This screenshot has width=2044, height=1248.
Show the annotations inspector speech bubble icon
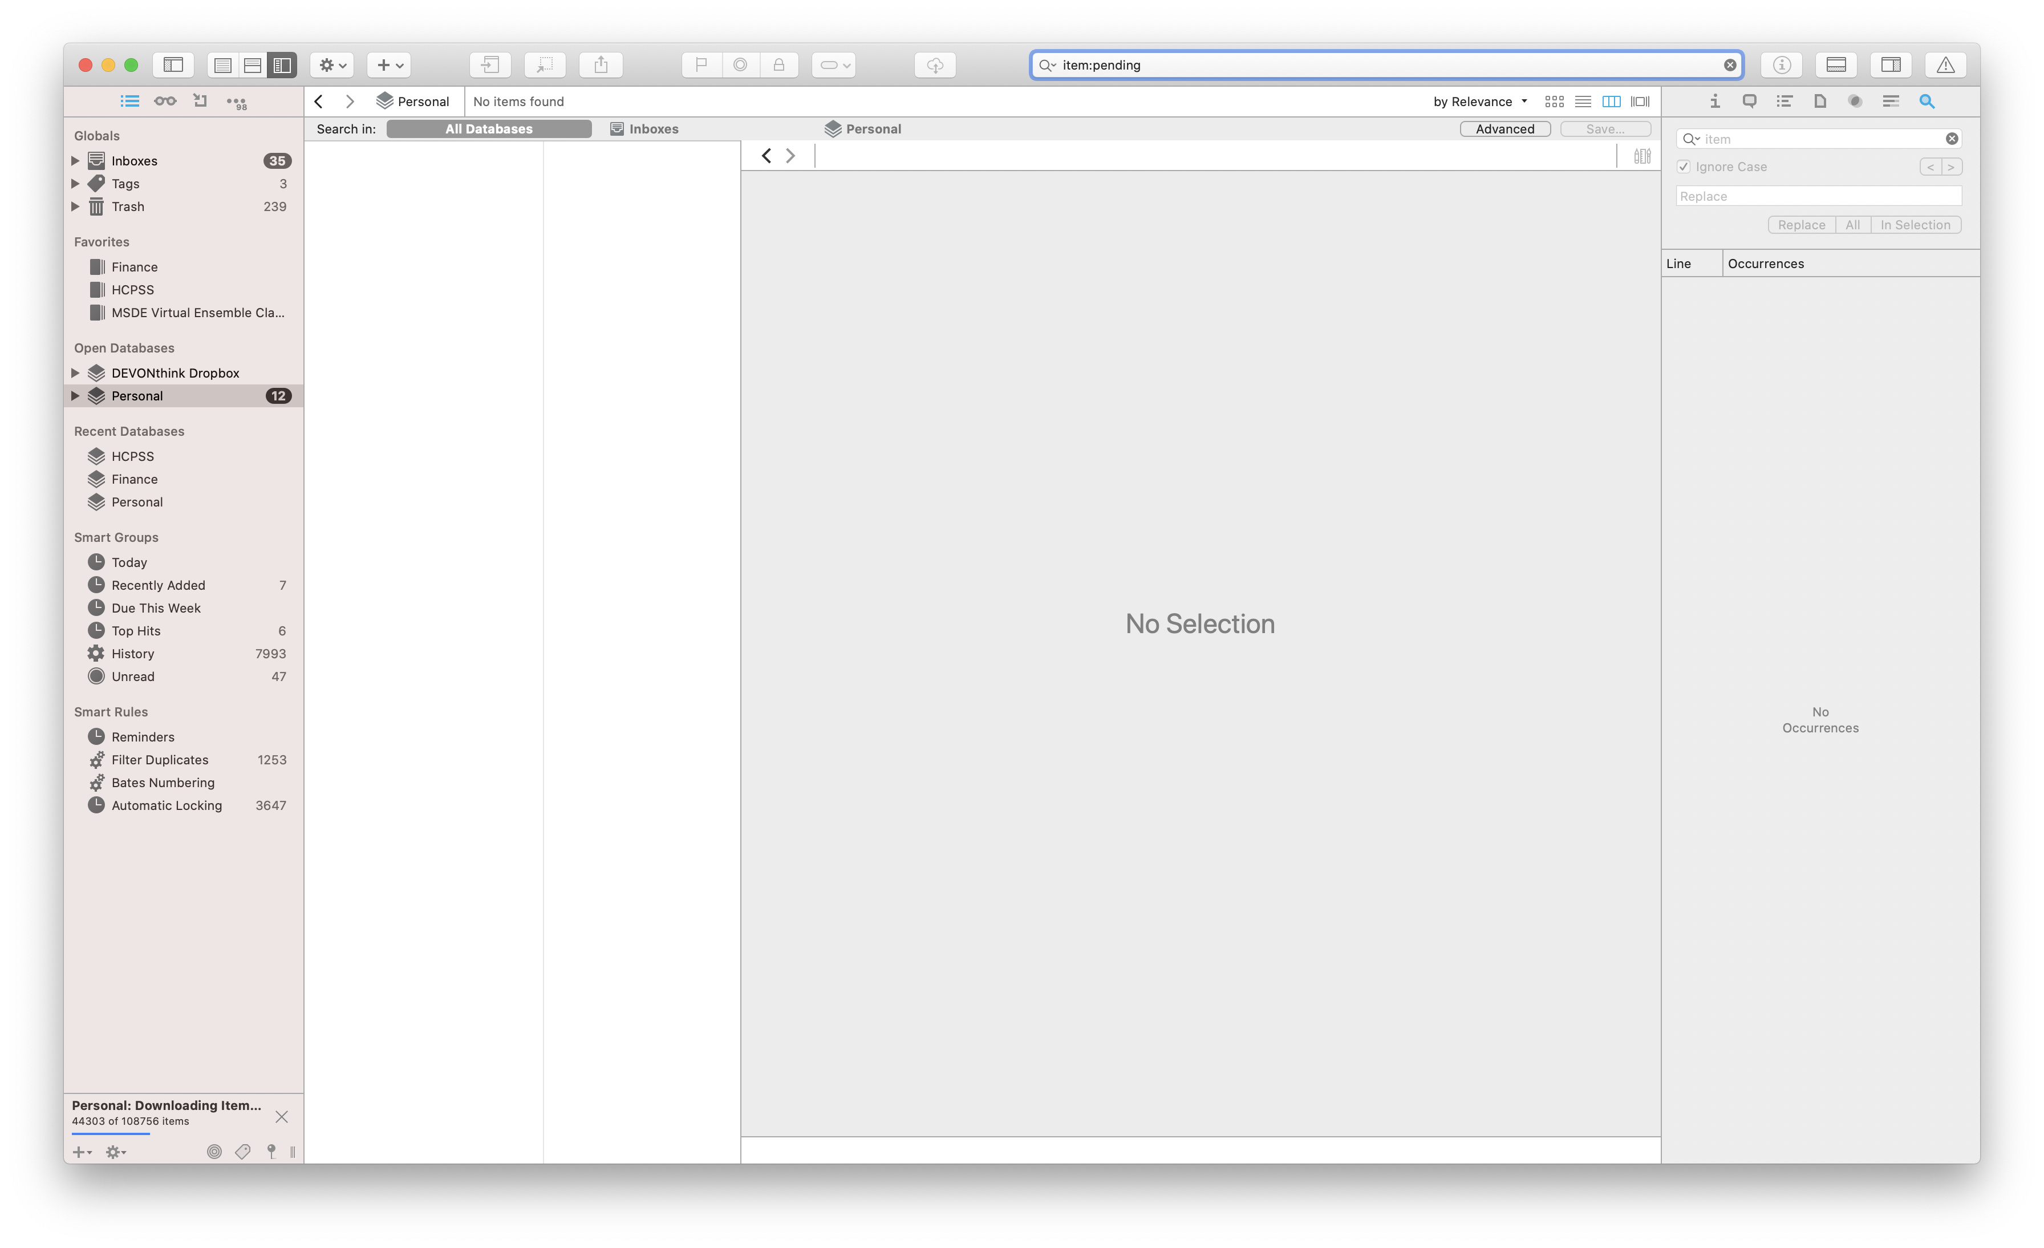point(1750,101)
